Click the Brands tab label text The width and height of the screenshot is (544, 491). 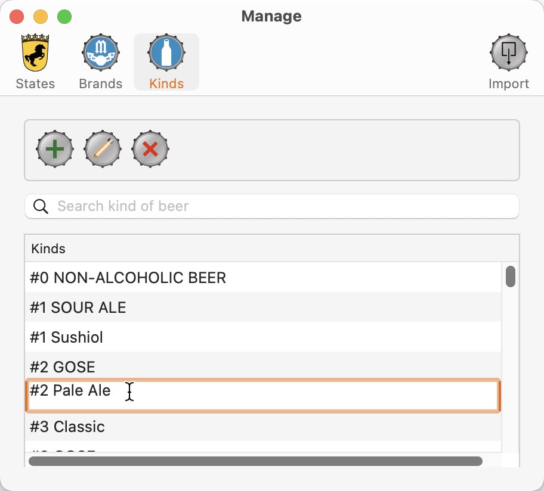click(101, 84)
